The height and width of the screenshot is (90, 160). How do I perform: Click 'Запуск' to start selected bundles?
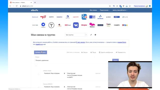tap(84, 52)
